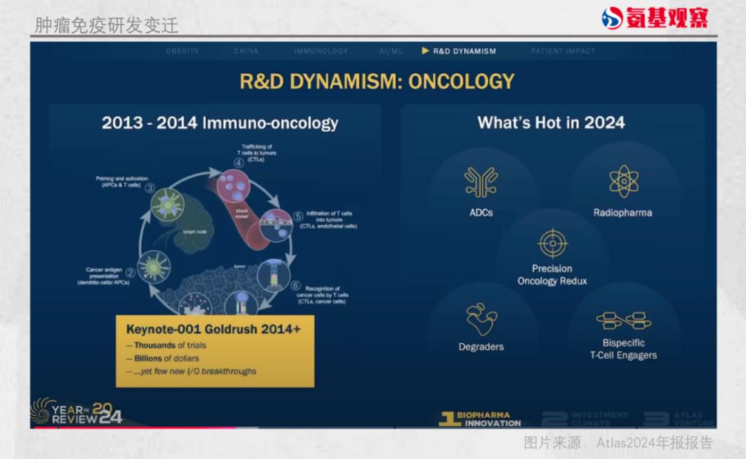The width and height of the screenshot is (746, 459).
Task: Click the ADCs antibody icon
Action: click(x=481, y=182)
